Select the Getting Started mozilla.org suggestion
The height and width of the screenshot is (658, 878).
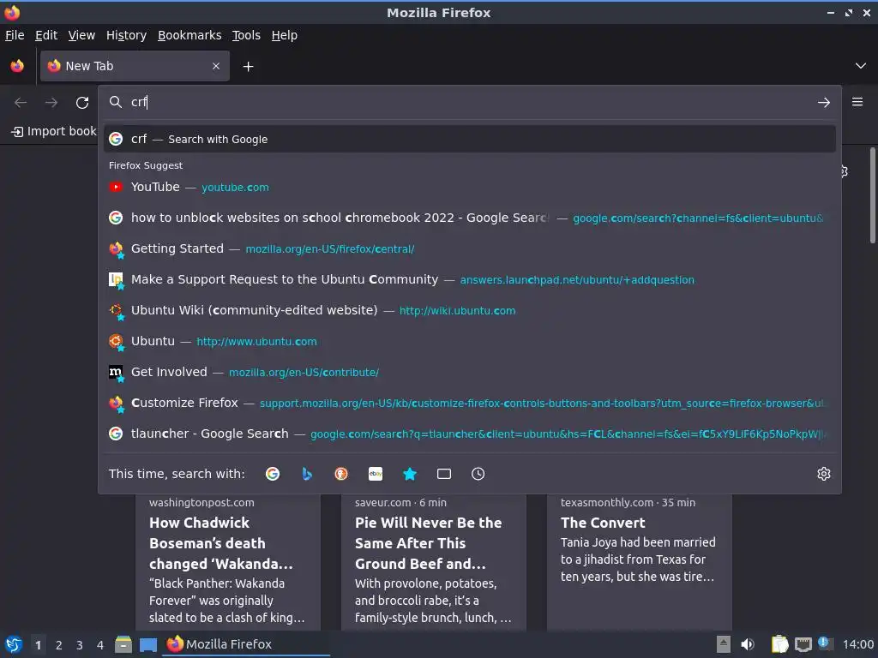pos(469,248)
